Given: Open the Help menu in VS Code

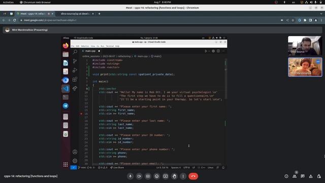Looking at the screenshot, I should coord(117,46).
